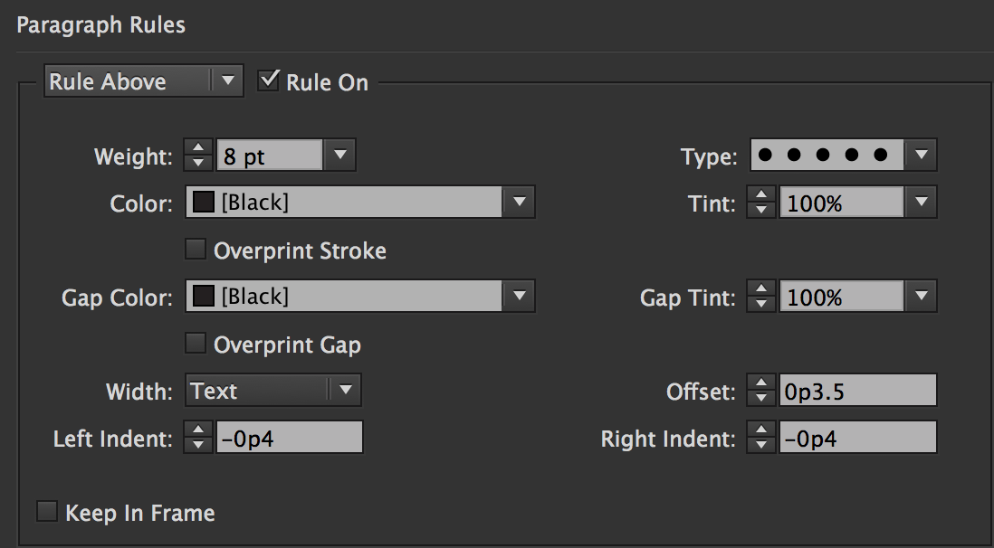
Task: Click the Weight 8 pt field
Action: pos(269,156)
